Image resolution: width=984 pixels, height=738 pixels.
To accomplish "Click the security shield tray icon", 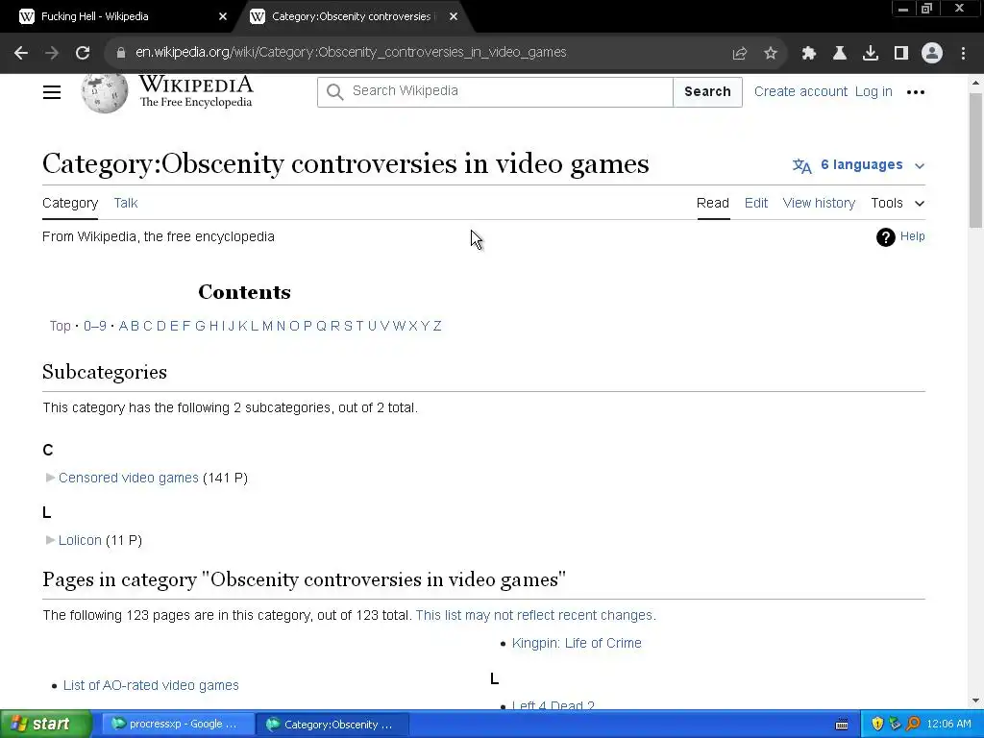I will tap(877, 725).
